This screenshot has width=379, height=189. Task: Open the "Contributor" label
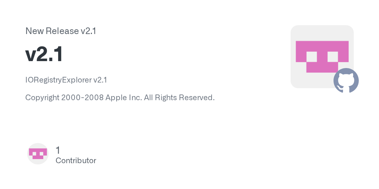coord(76,161)
